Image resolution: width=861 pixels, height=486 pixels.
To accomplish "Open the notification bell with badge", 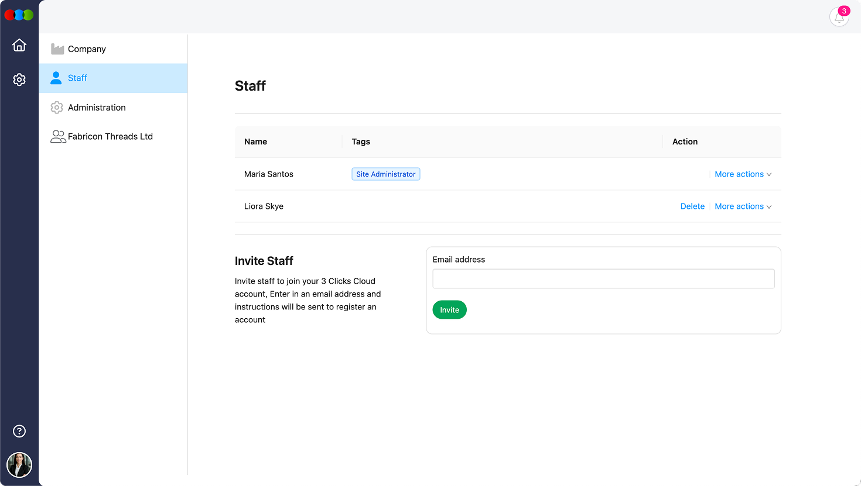I will (839, 17).
